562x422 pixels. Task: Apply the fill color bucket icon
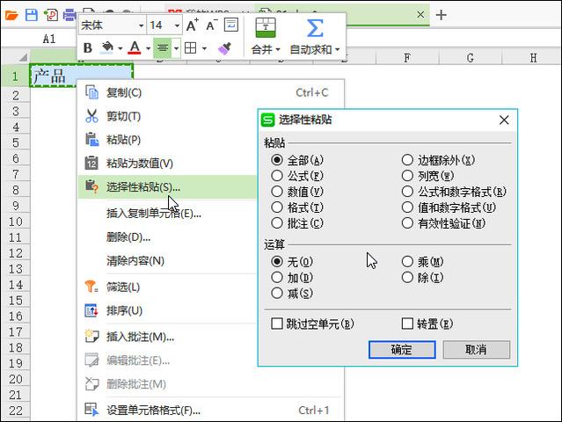point(106,47)
